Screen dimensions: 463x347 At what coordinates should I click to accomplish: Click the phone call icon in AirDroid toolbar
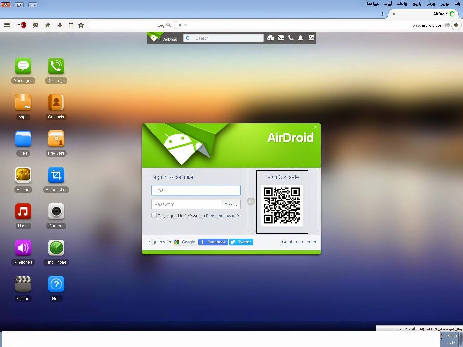[x=291, y=38]
